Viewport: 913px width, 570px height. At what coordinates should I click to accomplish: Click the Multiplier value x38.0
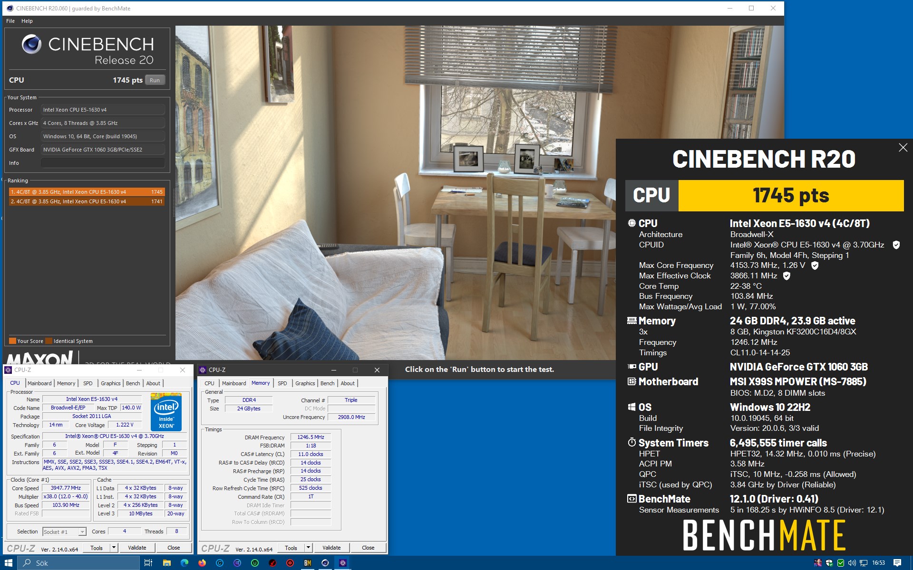66,496
